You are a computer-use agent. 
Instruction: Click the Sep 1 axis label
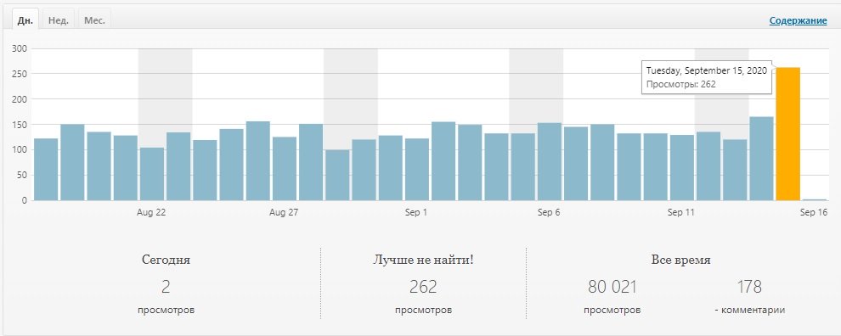416,213
